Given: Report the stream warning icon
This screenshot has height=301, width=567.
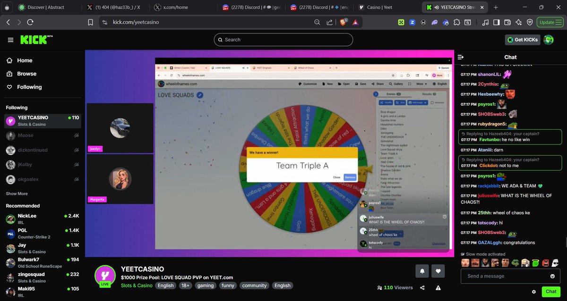Looking at the screenshot, I should (x=438, y=288).
